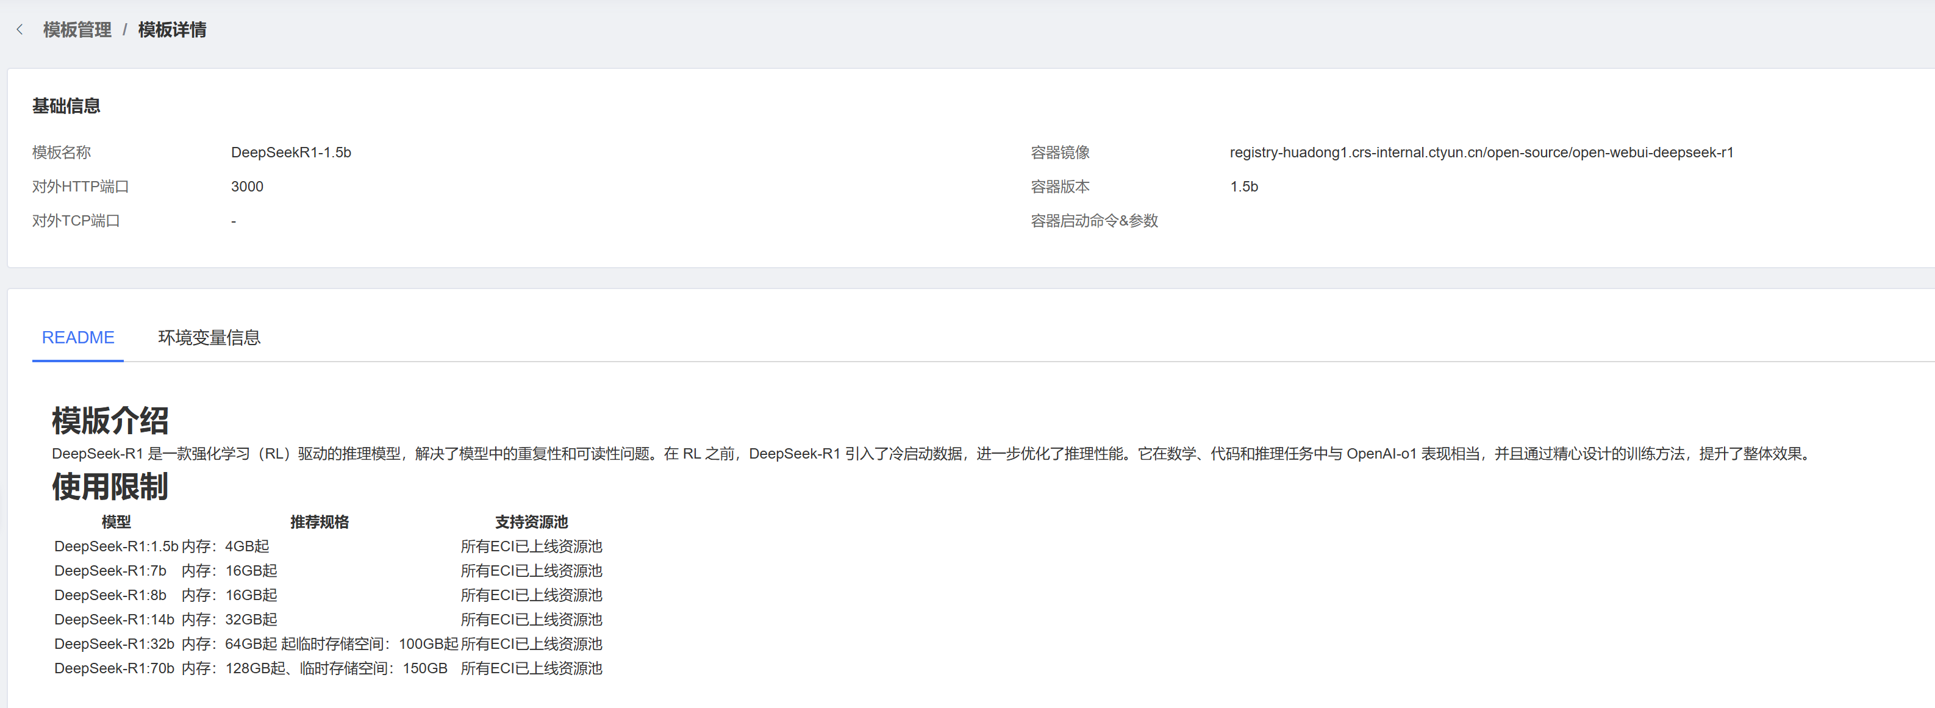The height and width of the screenshot is (708, 1935).
Task: Click 支持资源池 column header
Action: 531,522
